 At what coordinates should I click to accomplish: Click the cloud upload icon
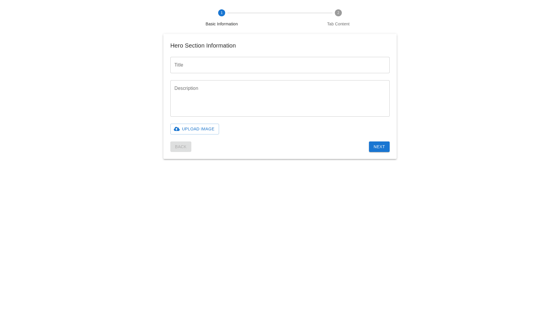pos(177,129)
